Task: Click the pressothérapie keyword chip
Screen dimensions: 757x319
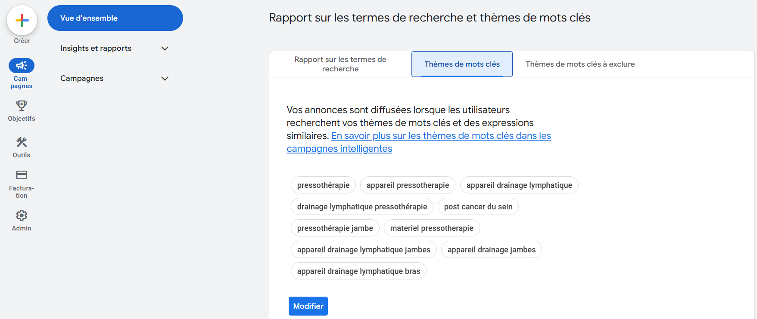Action: click(x=323, y=185)
